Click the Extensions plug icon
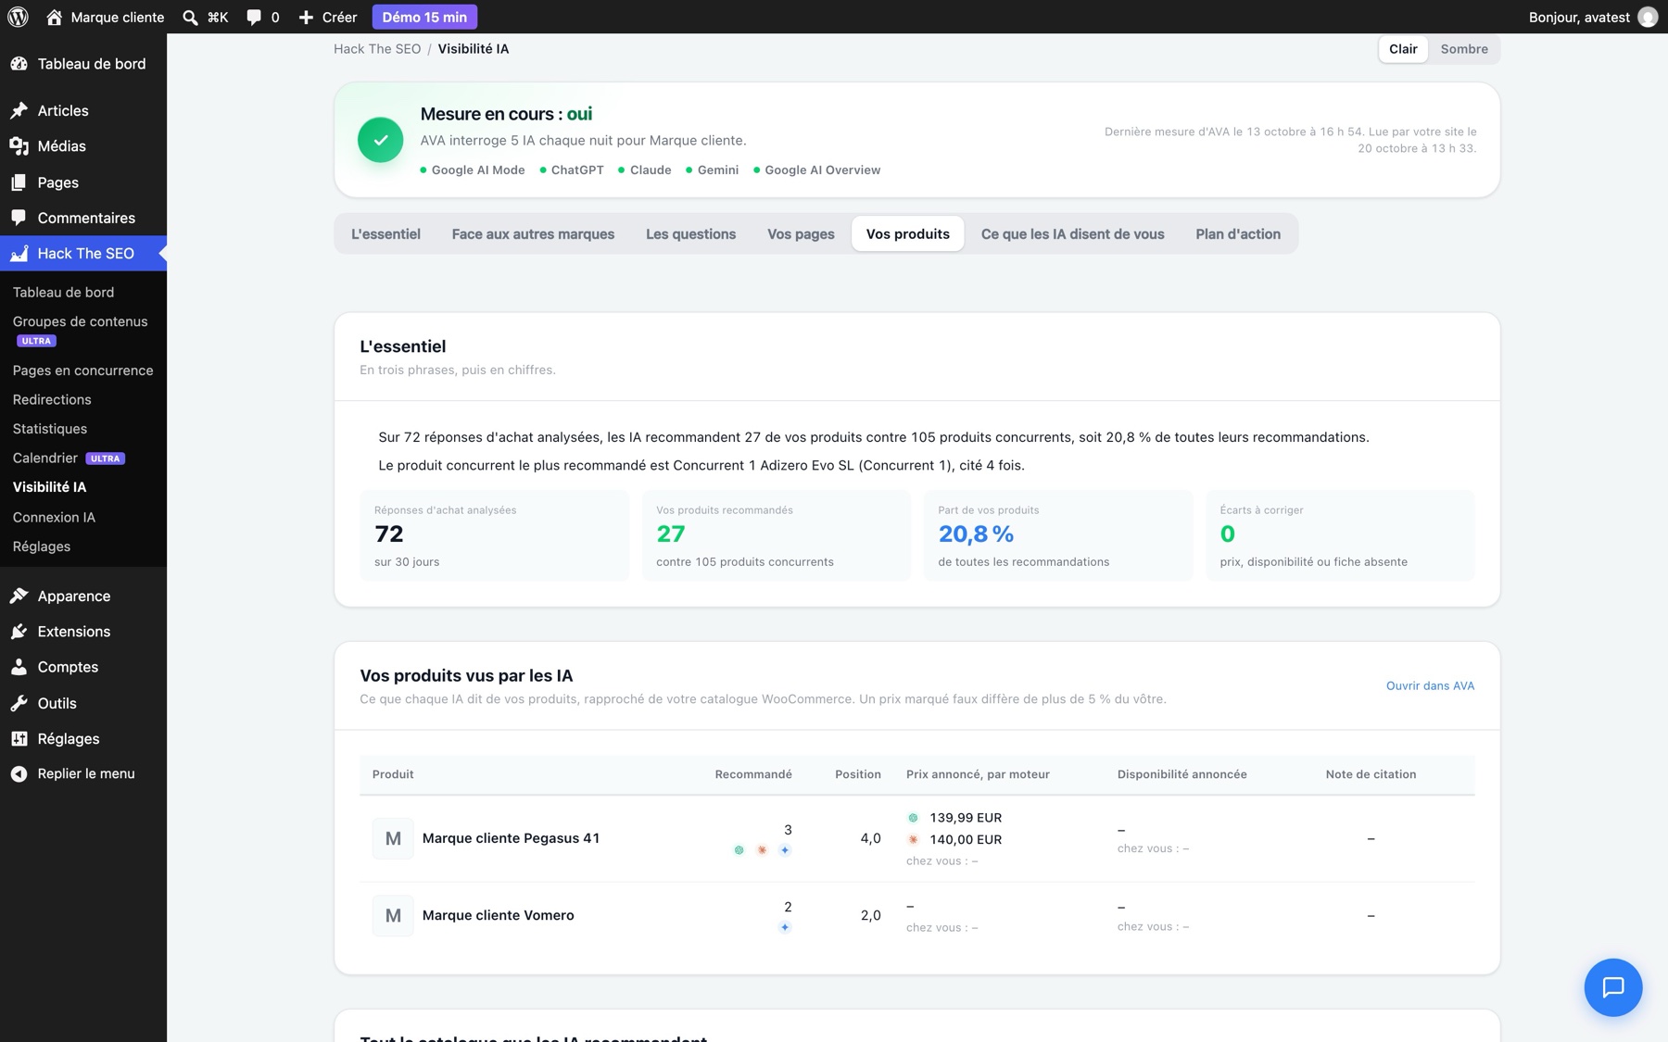This screenshot has width=1668, height=1042. pos(19,632)
